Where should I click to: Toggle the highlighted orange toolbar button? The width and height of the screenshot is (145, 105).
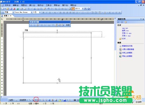tap(73, 9)
